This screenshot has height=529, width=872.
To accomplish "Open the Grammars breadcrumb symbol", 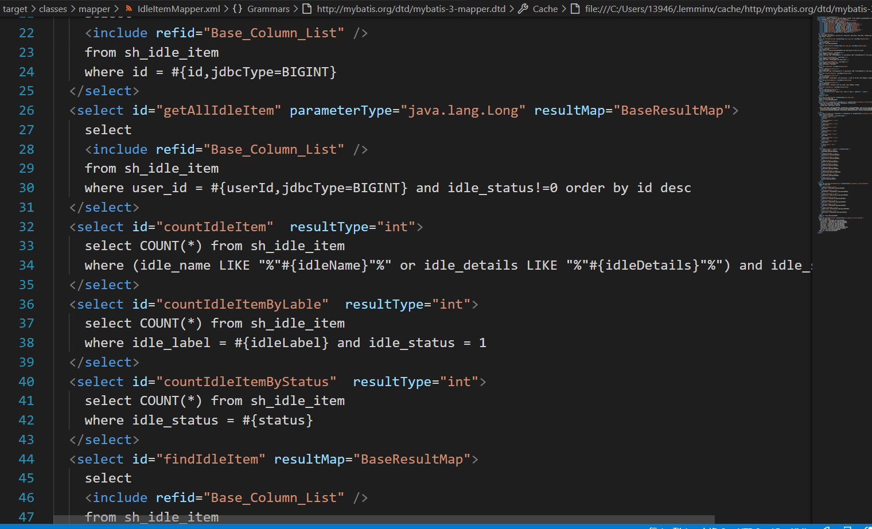I will point(268,9).
